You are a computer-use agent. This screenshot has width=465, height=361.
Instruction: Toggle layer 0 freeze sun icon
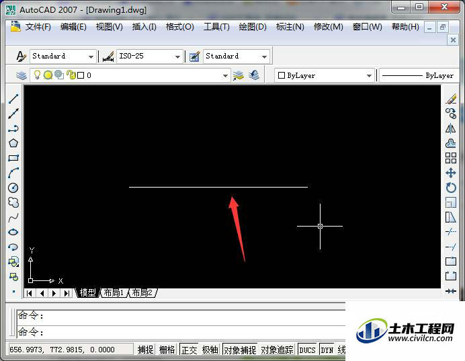(48, 75)
